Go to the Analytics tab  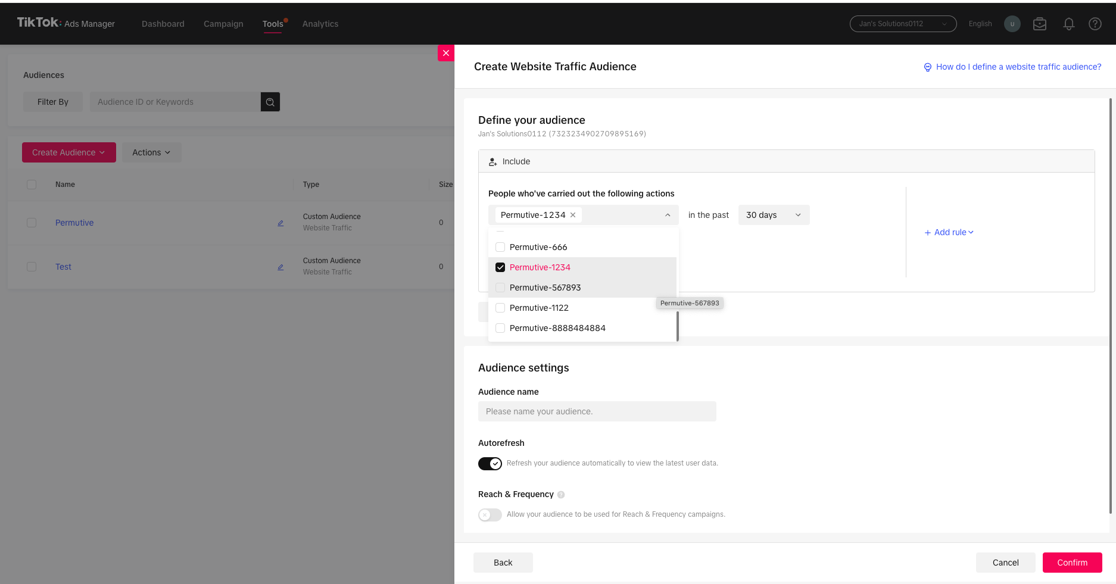click(x=320, y=24)
